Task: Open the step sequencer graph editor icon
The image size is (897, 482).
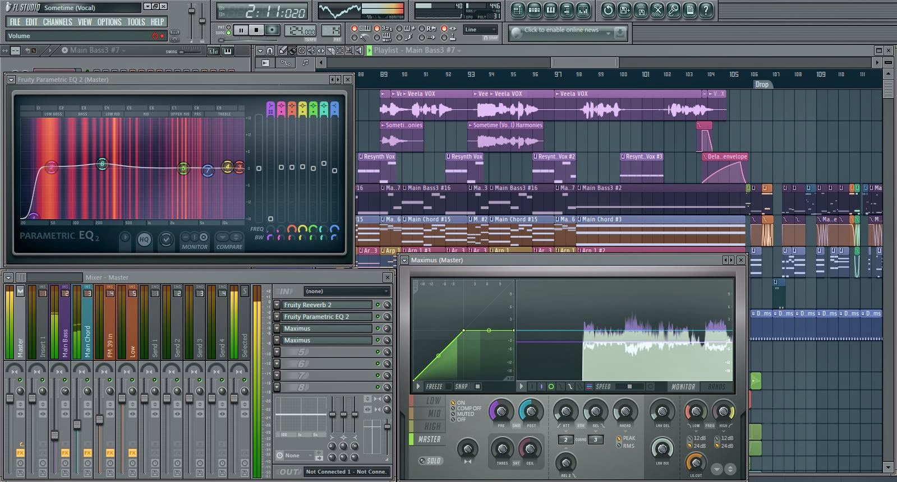Action: (x=214, y=51)
